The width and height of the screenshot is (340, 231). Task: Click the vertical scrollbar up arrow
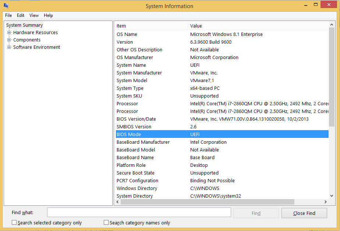click(332, 25)
